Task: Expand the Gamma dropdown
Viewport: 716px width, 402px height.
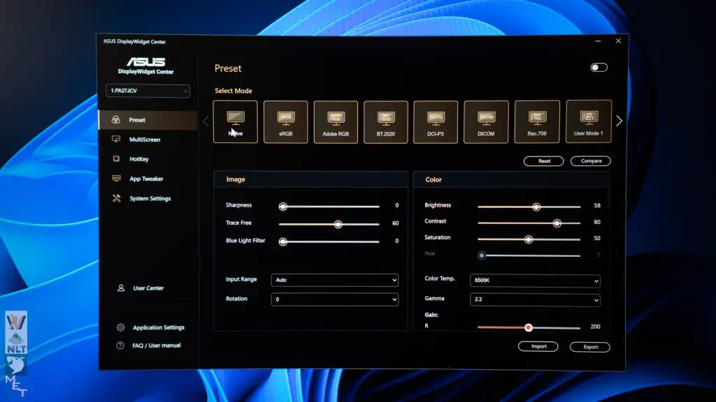Action: [x=535, y=299]
